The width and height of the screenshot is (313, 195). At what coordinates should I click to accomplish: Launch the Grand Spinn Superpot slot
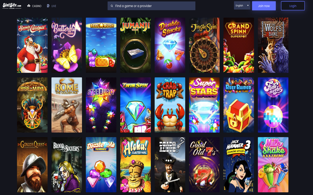pos(239,45)
